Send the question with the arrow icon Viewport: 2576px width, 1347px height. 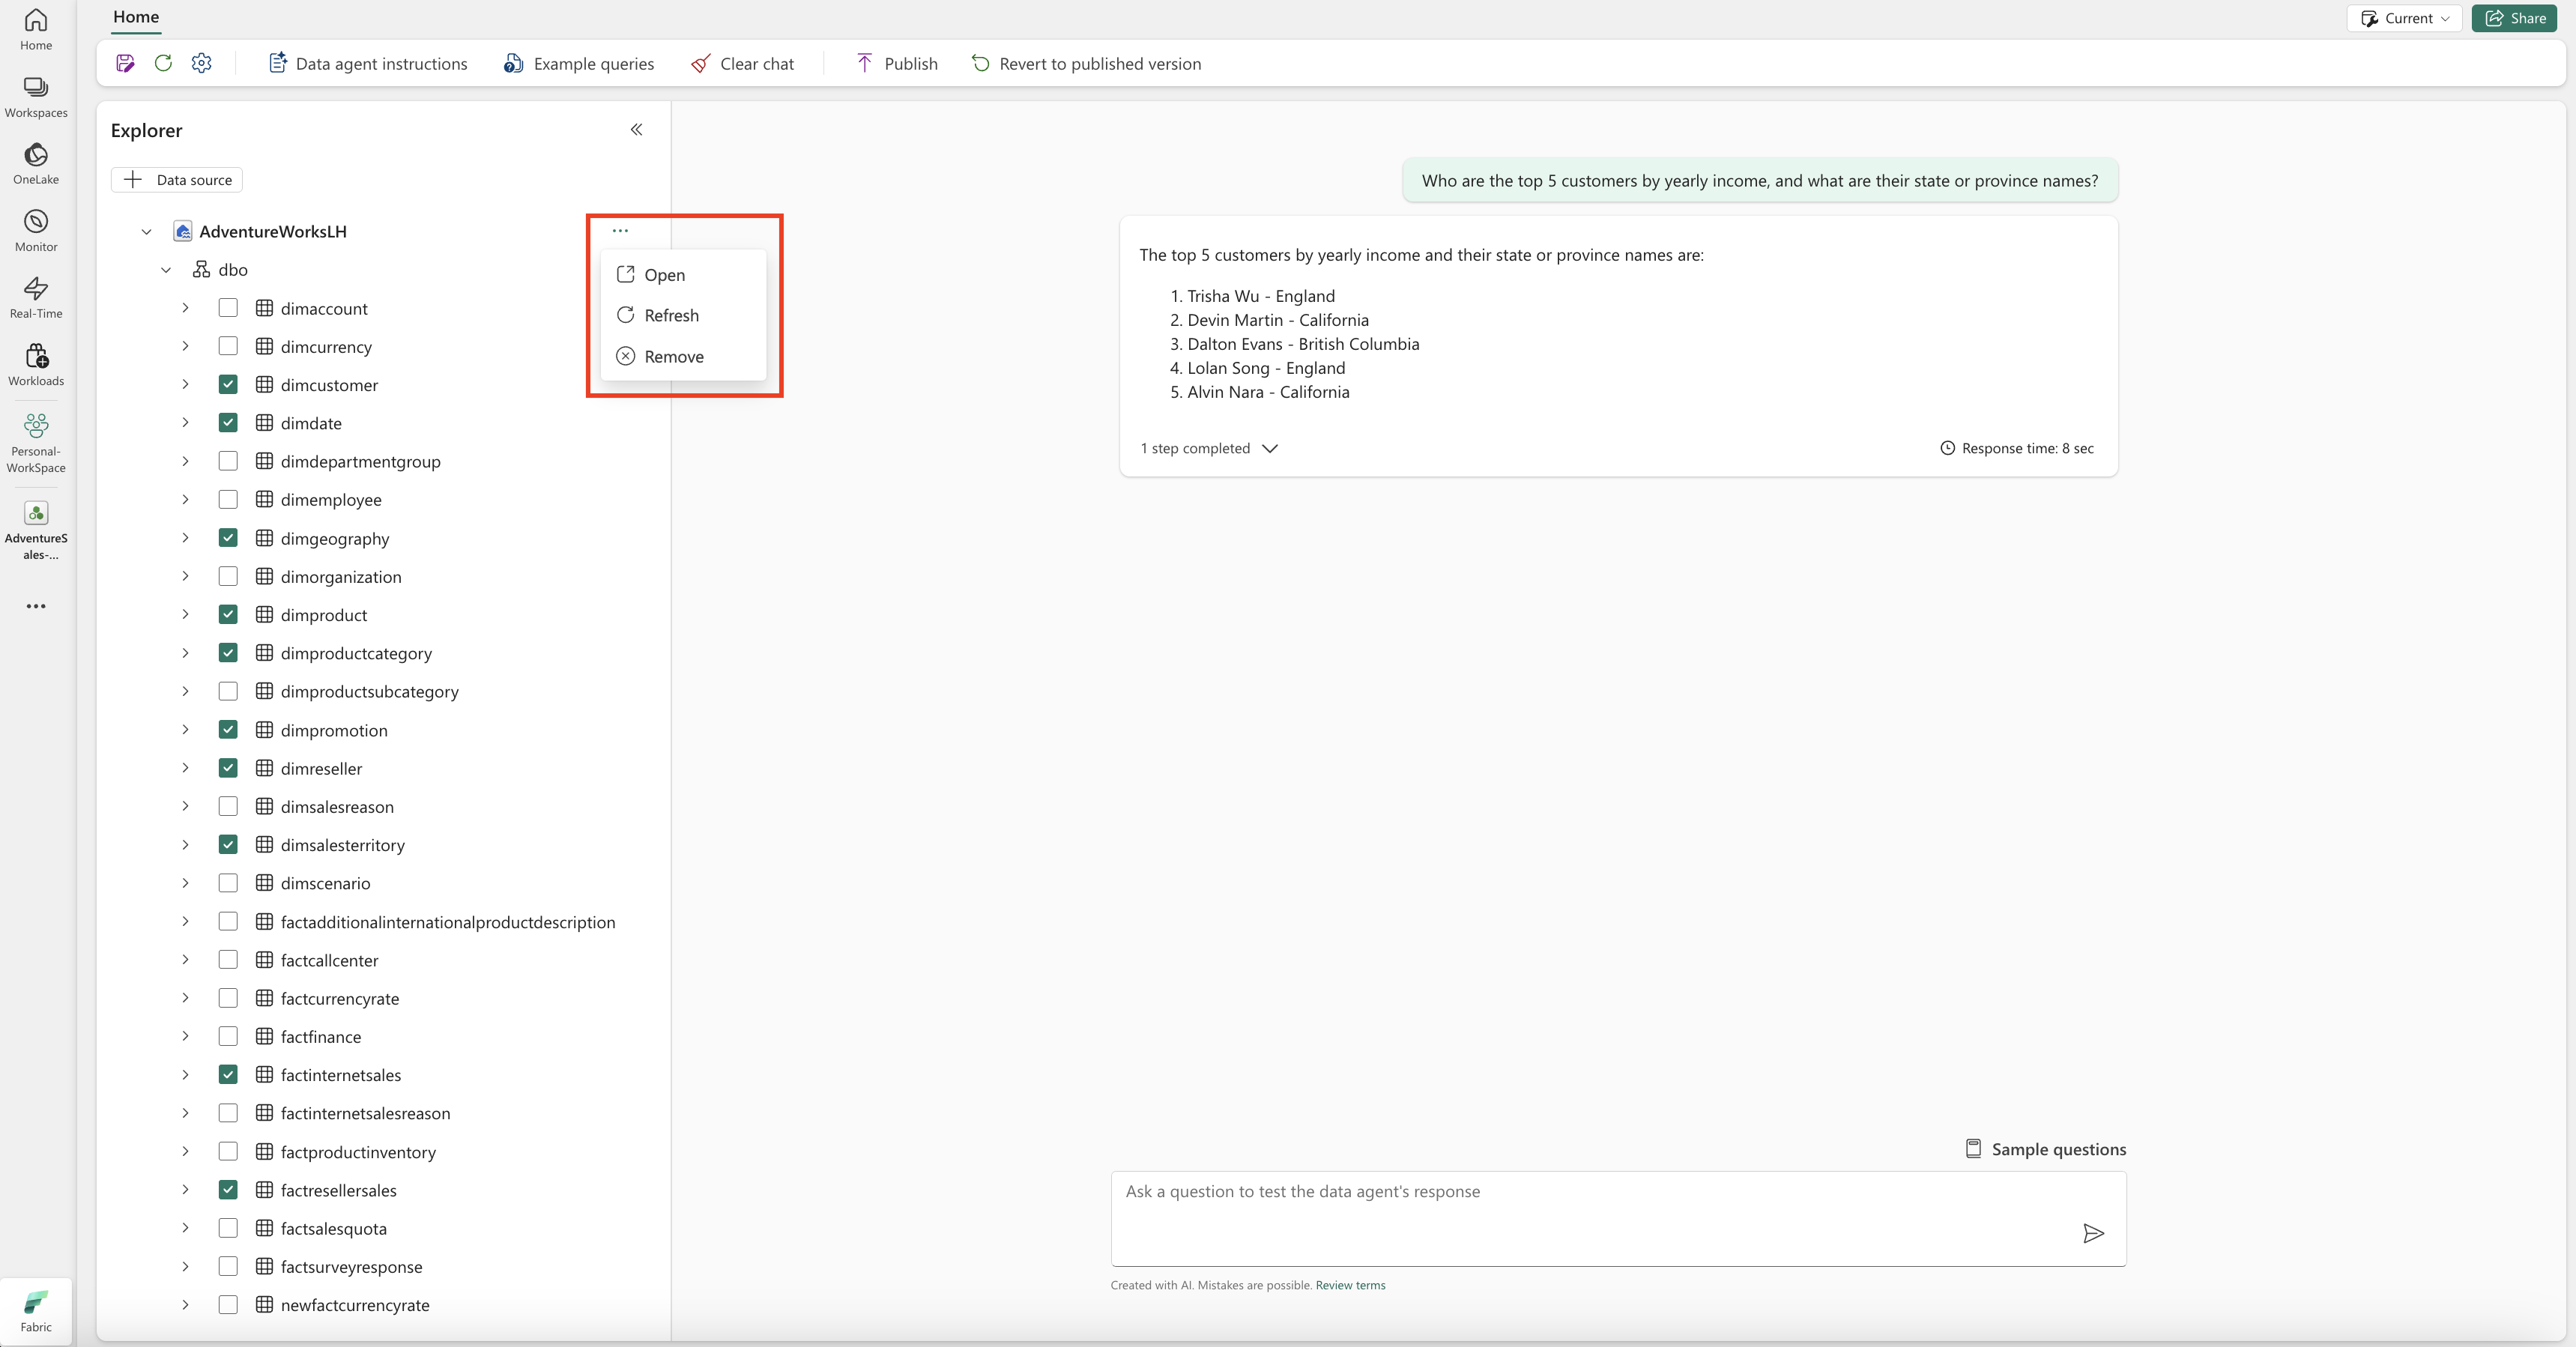point(2093,1233)
